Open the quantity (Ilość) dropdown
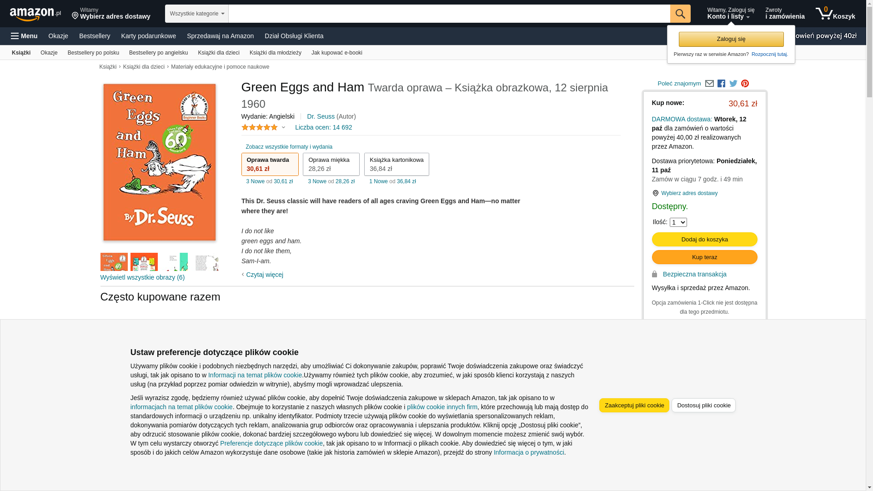Image resolution: width=873 pixels, height=491 pixels. click(678, 222)
